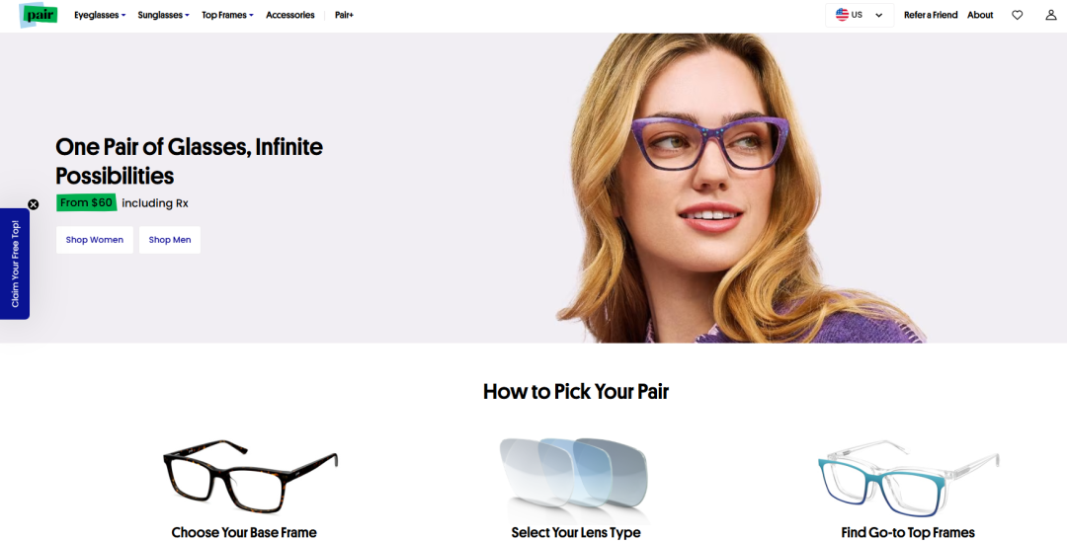Click the Pair logo in the header
The image size is (1067, 541).
point(39,14)
